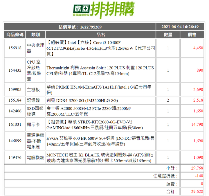Click the 數量 column header
This screenshot has height=196, width=209.
click(168, 35)
